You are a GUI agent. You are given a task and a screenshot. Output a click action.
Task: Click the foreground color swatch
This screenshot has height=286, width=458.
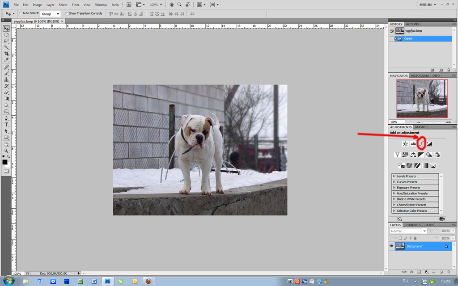point(4,162)
